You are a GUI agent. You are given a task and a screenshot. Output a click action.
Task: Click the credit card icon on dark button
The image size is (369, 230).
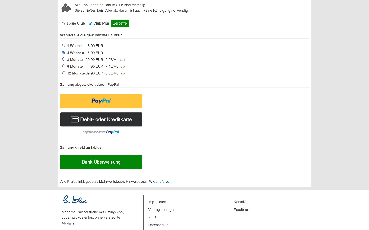pos(75,120)
